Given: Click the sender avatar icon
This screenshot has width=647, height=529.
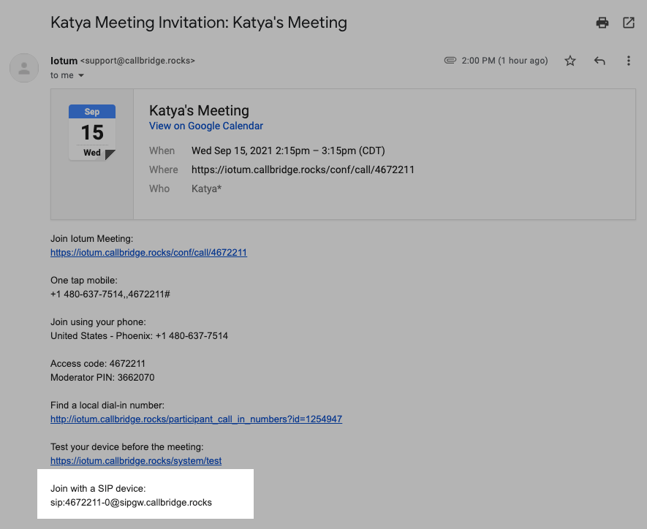Looking at the screenshot, I should click(24, 68).
